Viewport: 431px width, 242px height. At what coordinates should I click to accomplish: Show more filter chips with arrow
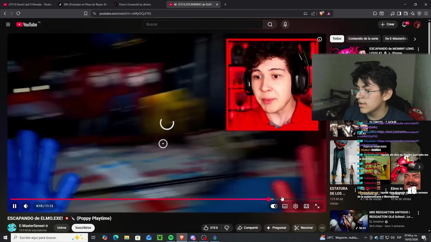tap(415, 39)
